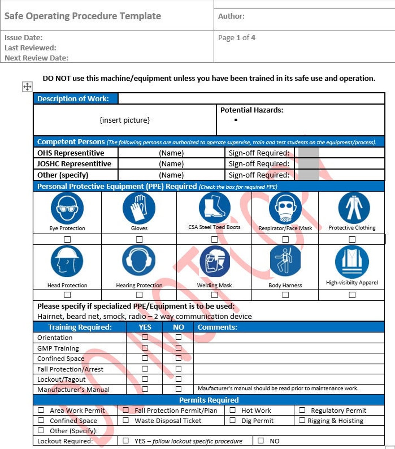Click the {insert picture} placeholder
The height and width of the screenshot is (449, 395).
pyautogui.click(x=124, y=120)
